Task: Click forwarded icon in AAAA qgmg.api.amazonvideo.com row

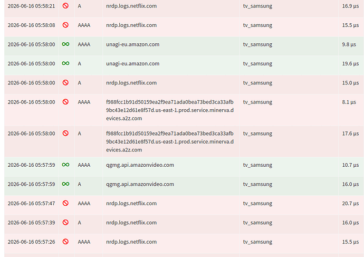Action: pos(65,165)
